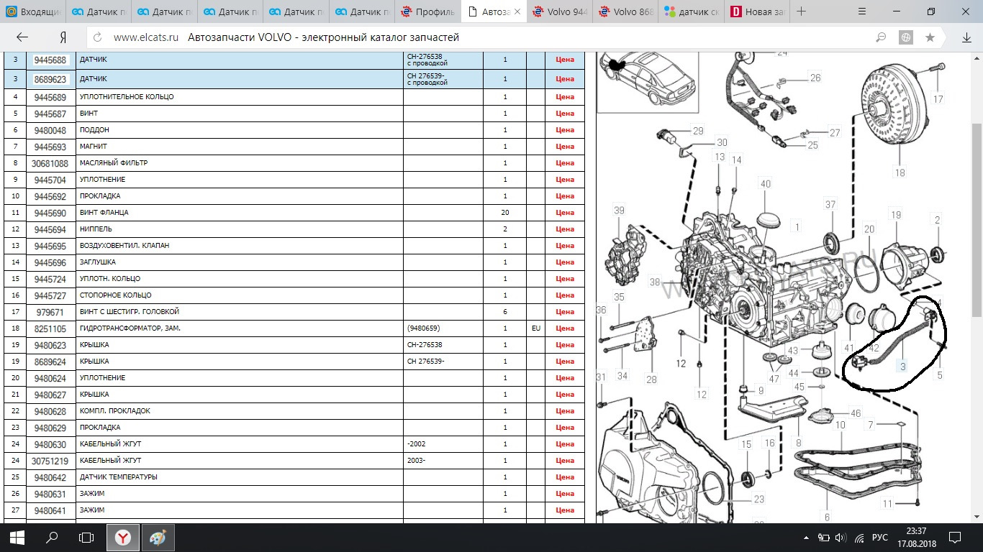Open Цена for ДАТЧИК ТЕМПЕРАТУРЫ row
The height and width of the screenshot is (552, 983).
[x=565, y=477]
